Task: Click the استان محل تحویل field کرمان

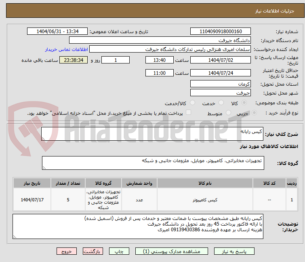Action: (x=221, y=84)
